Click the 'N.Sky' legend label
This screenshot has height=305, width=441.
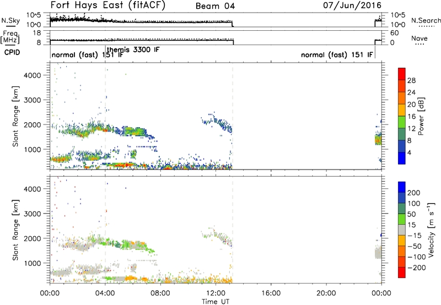tap(10, 20)
